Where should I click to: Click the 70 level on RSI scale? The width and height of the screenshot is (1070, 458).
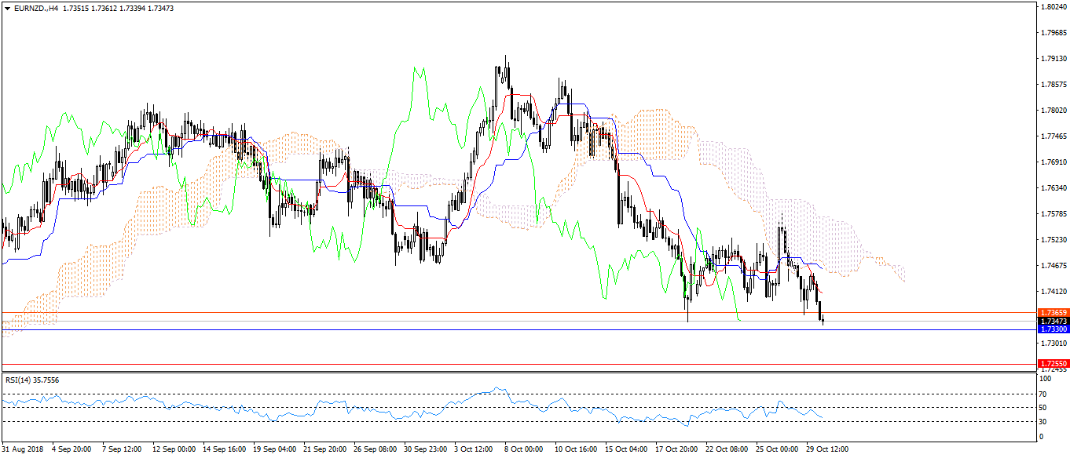pyautogui.click(x=1043, y=393)
